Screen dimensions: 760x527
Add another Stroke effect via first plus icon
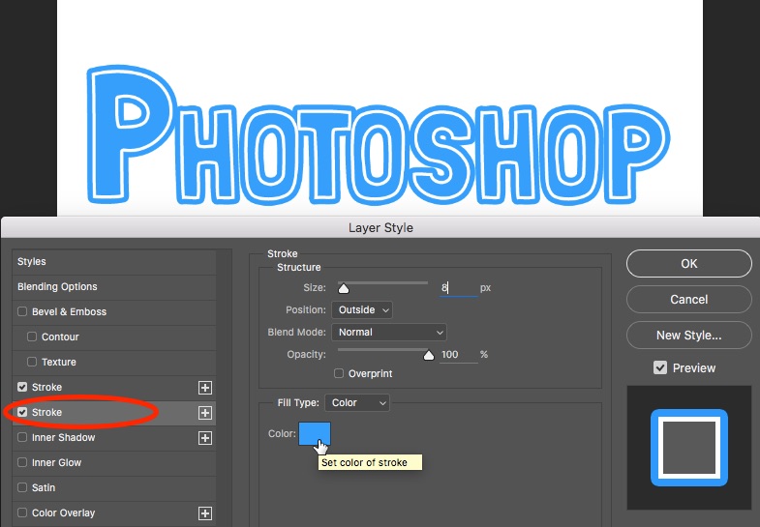(205, 388)
